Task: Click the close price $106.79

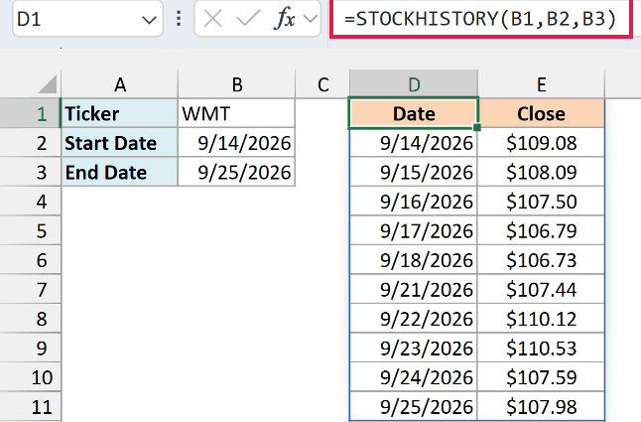Action: [541, 231]
